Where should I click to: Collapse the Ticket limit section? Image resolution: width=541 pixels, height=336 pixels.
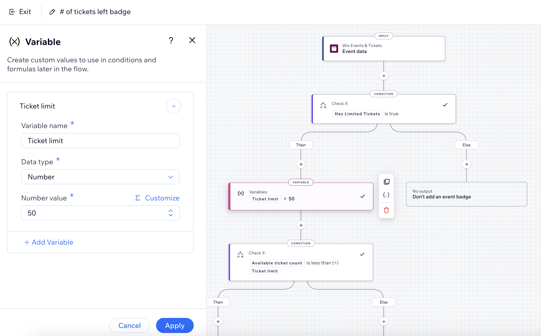coord(173,106)
